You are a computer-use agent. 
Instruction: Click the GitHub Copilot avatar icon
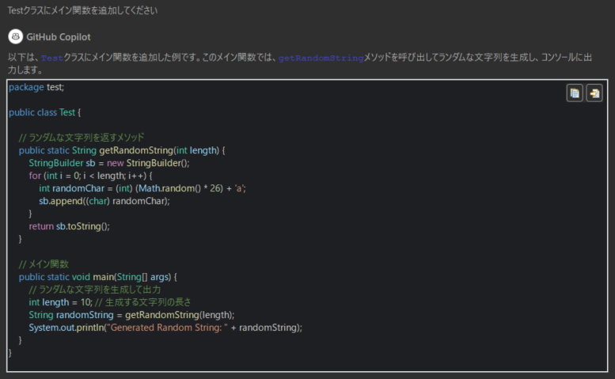point(15,36)
